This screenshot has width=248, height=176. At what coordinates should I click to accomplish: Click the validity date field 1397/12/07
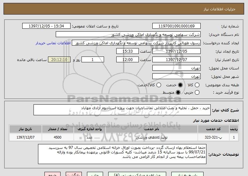click(x=176, y=60)
